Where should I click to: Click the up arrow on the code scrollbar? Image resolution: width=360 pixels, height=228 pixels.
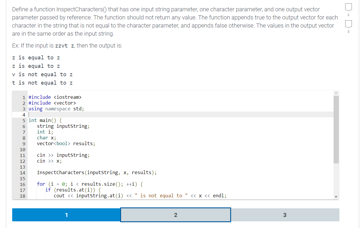[x=336, y=93]
